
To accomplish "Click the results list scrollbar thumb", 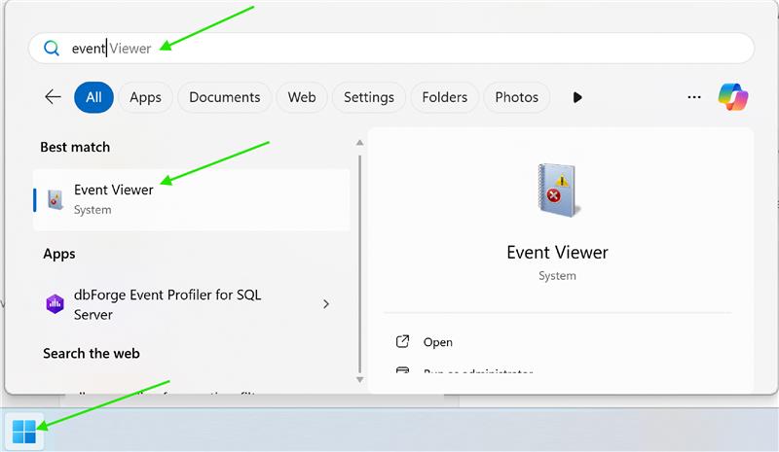I will tap(359, 264).
